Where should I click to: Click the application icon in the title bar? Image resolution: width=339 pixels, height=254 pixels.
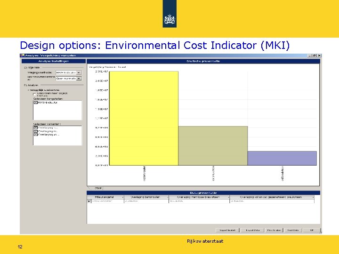click(22, 56)
